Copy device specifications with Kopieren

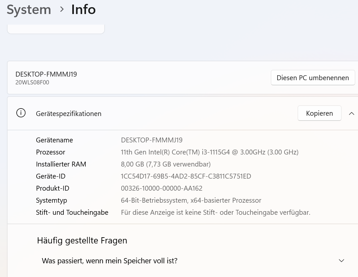coord(319,113)
